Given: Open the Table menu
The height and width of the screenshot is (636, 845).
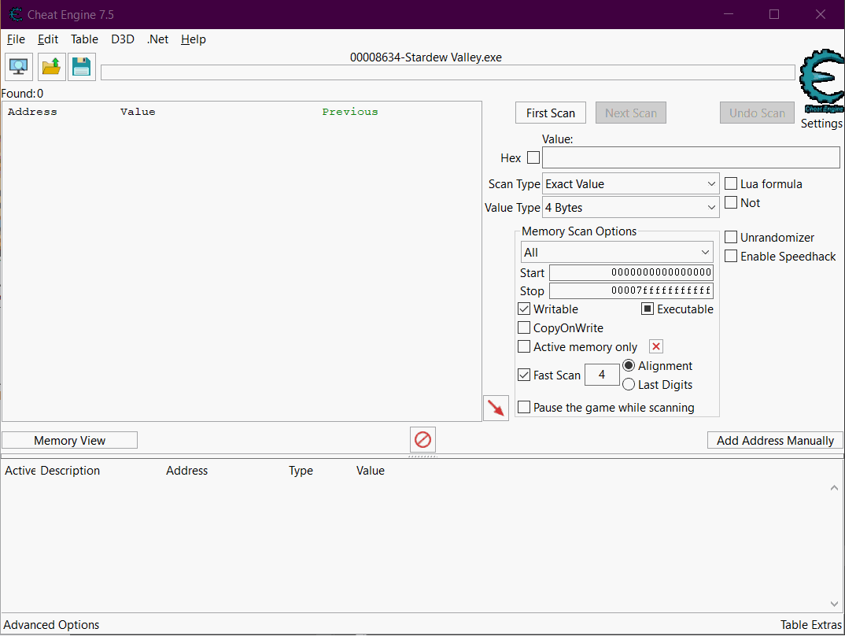Looking at the screenshot, I should (x=85, y=39).
